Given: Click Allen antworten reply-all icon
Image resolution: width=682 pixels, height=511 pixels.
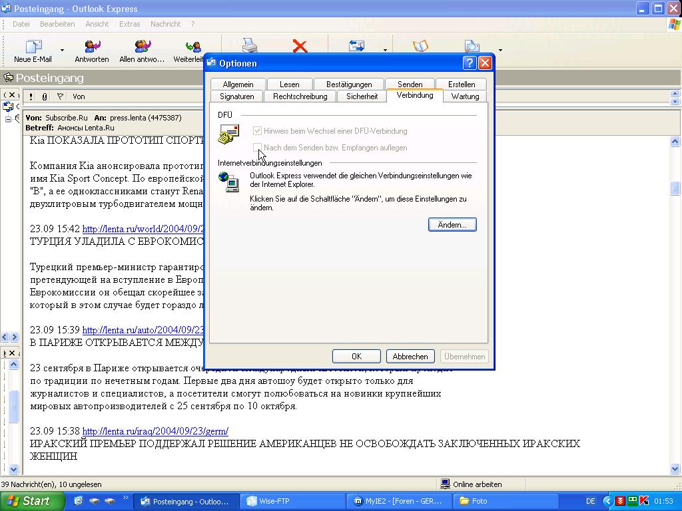Looking at the screenshot, I should point(142,51).
